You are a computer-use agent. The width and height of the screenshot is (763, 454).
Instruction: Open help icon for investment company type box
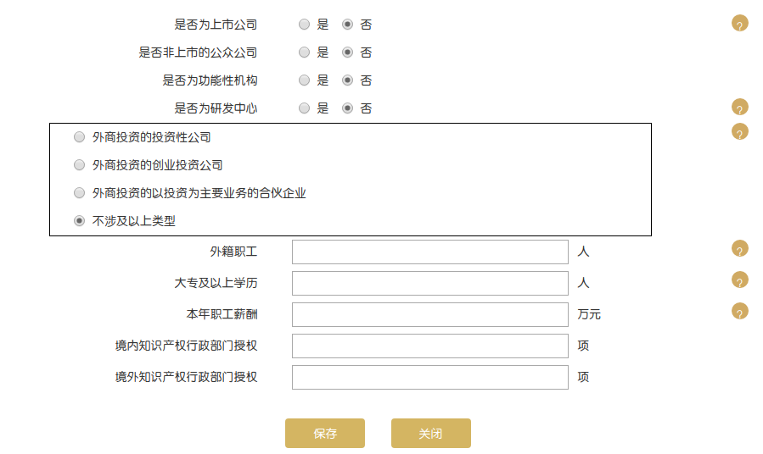739,131
